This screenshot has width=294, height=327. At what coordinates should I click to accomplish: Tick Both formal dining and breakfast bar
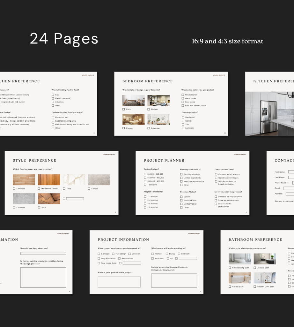click(53, 124)
